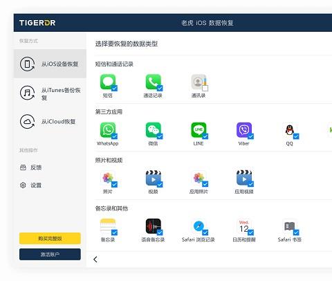Image resolution: width=332 pixels, height=281 pixels.
Task: Click the '短信和通话记录' section heading
Action: (x=114, y=64)
